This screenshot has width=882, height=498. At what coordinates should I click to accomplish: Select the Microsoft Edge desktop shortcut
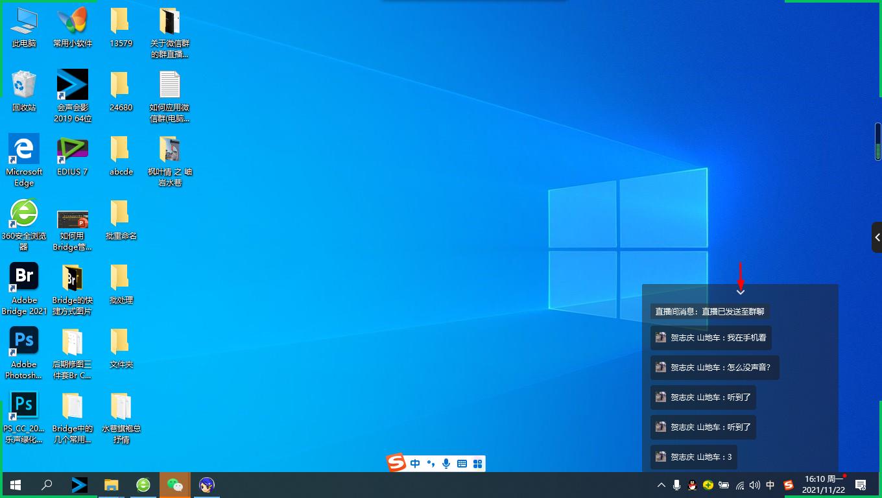pos(24,160)
